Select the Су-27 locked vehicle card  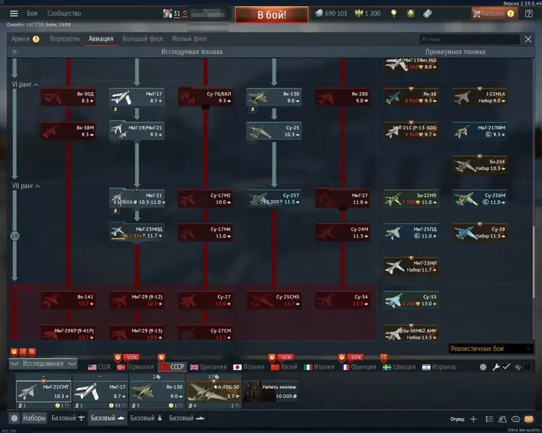(x=205, y=300)
